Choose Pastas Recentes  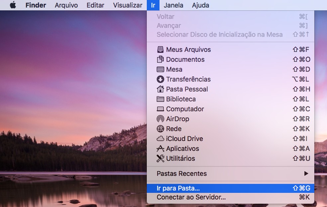tap(230, 174)
